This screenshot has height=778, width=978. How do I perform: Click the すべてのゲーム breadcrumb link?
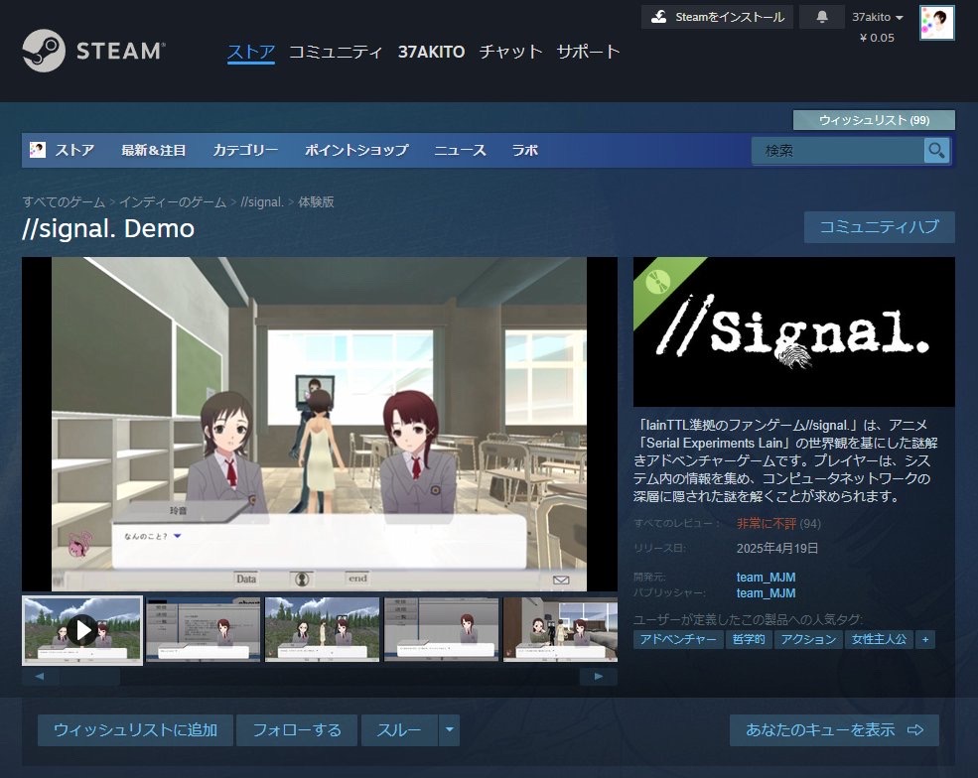pyautogui.click(x=64, y=202)
